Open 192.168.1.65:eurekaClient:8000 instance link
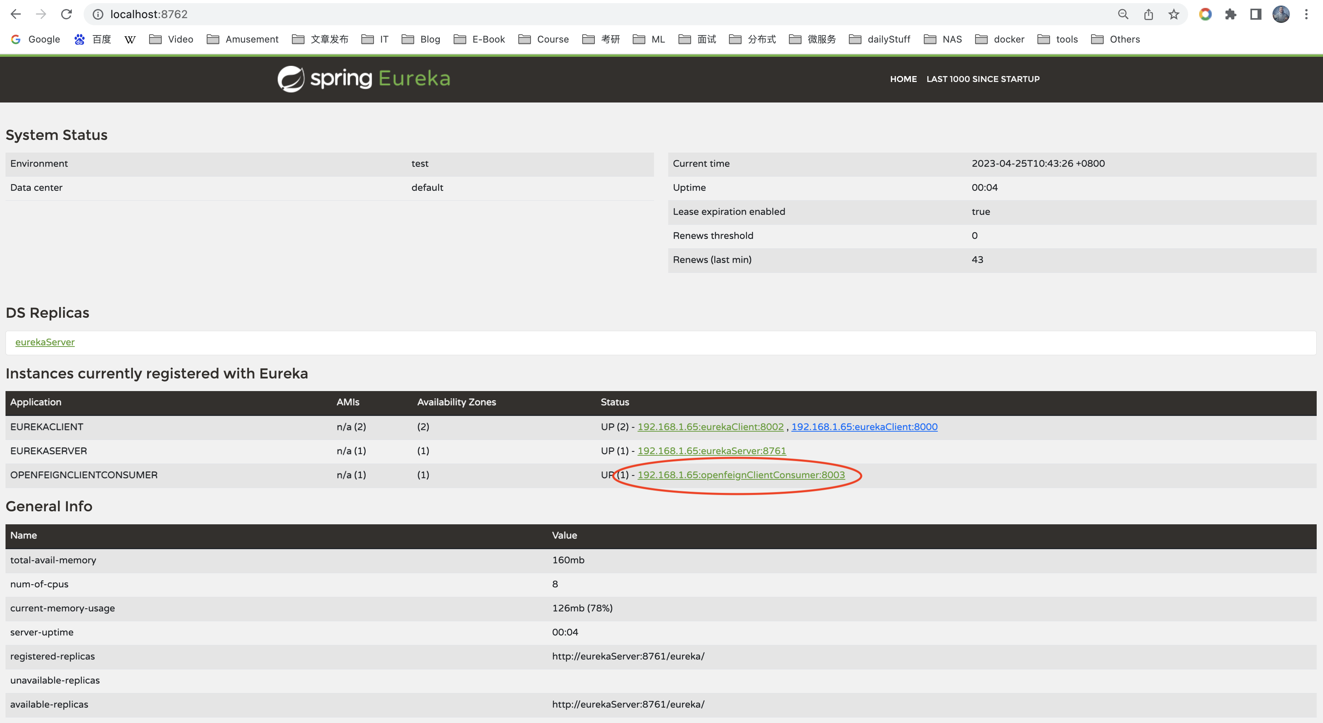The image size is (1323, 723). [864, 427]
